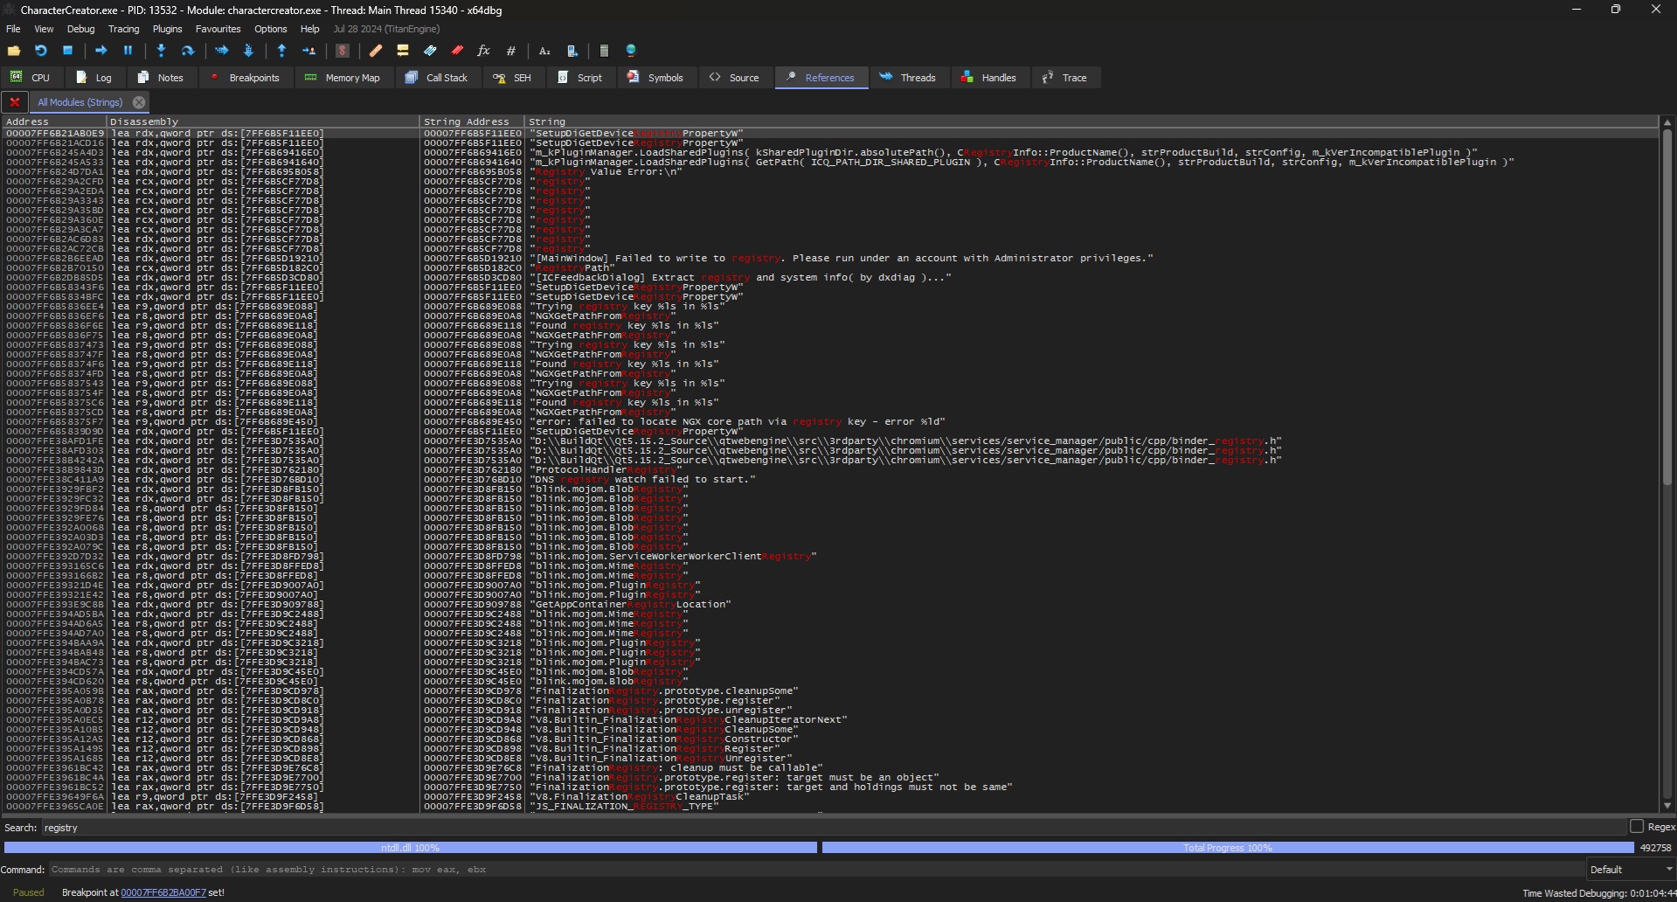Image resolution: width=1677 pixels, height=902 pixels.
Task: Close the All Modules (Strings) tab
Action: [139, 101]
